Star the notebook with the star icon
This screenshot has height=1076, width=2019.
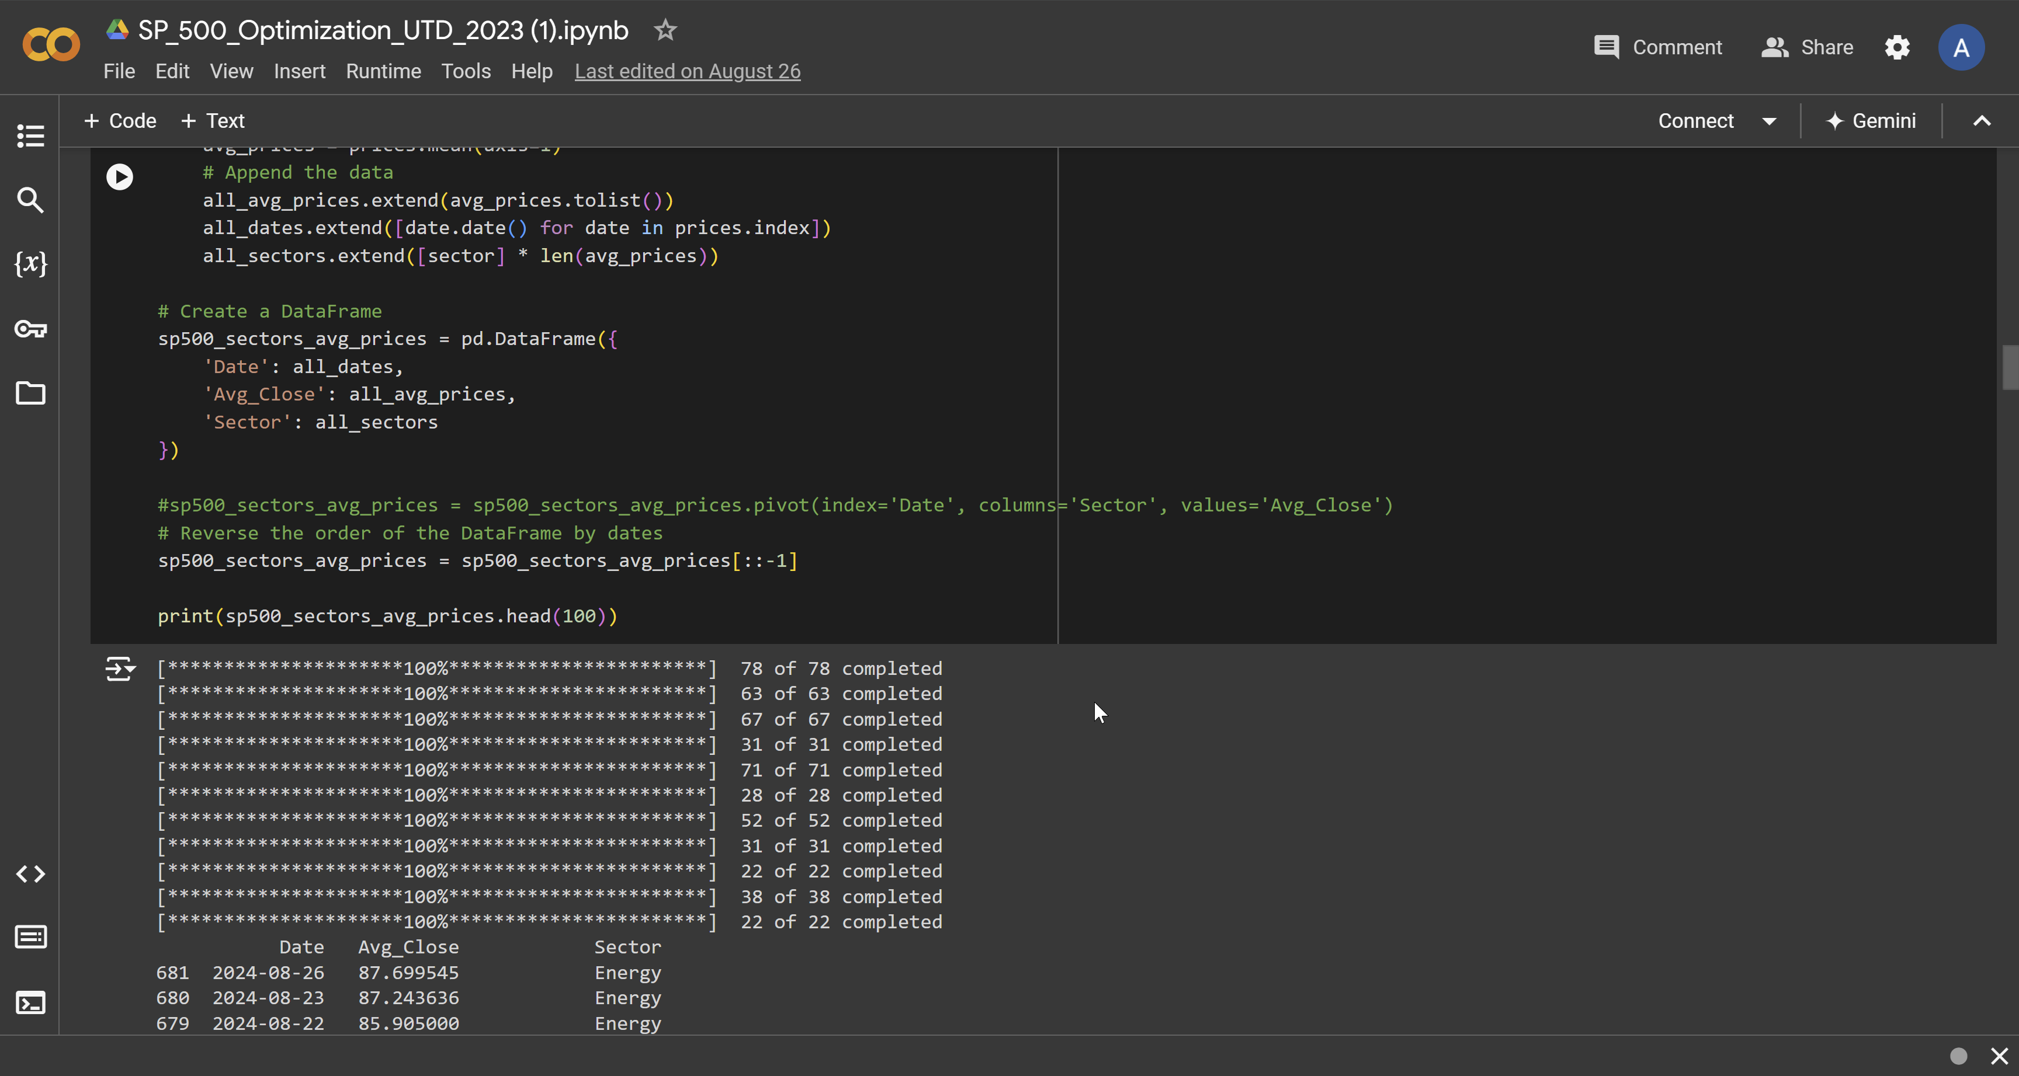(x=665, y=30)
